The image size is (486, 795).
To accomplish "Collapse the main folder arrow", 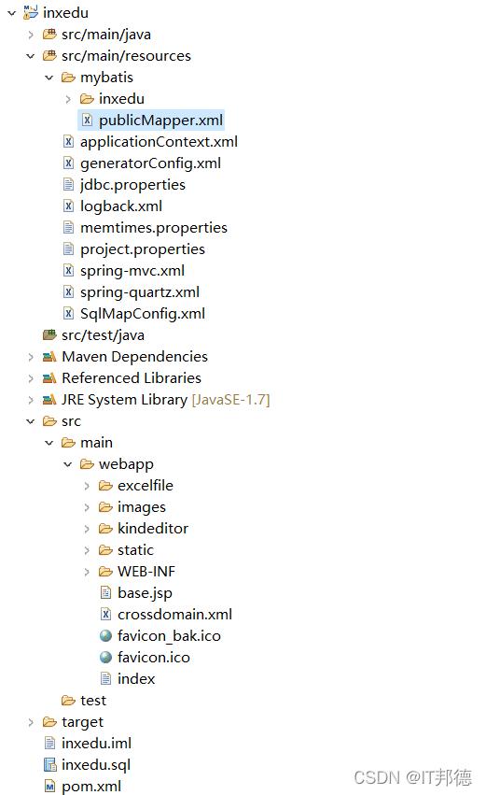I will coord(49,443).
